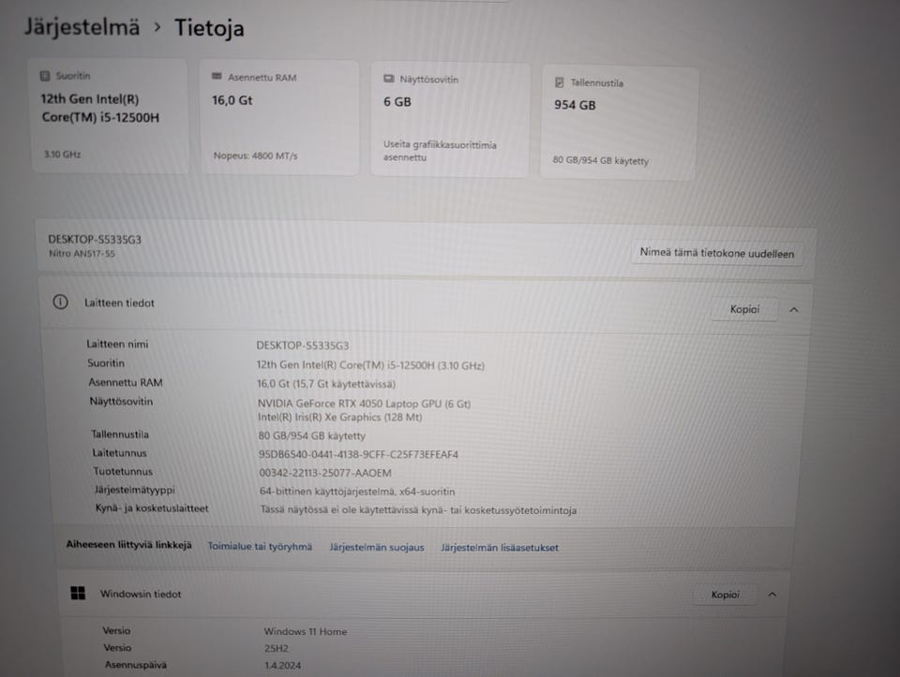Select Intel(R) Iris(R) Xe Graphics text
The width and height of the screenshot is (900, 677).
tap(339, 417)
